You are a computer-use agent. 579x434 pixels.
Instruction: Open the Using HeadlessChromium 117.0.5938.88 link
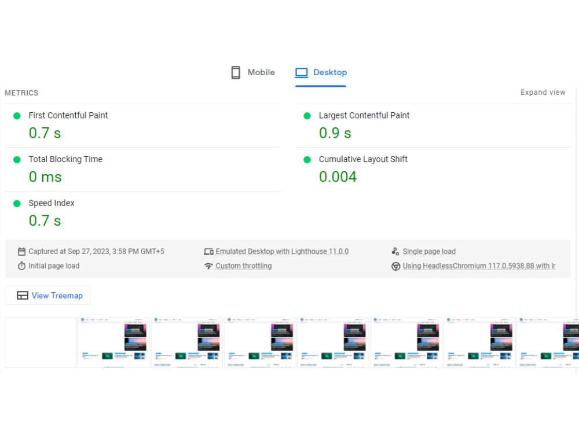coord(479,266)
